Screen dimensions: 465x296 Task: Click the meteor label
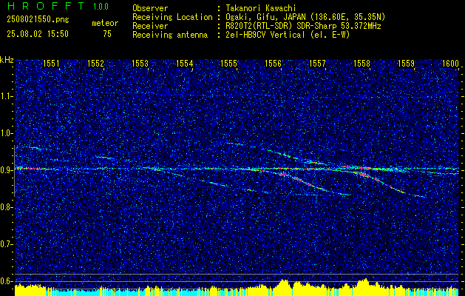coord(105,23)
